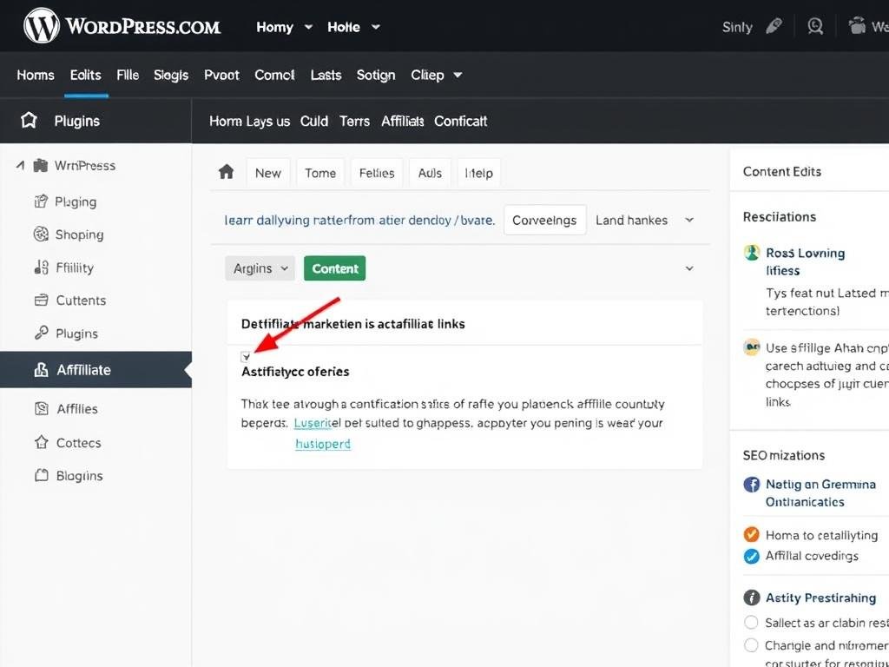The width and height of the screenshot is (889, 667).
Task: Click the Shoping sidebar icon
Action: coord(40,234)
